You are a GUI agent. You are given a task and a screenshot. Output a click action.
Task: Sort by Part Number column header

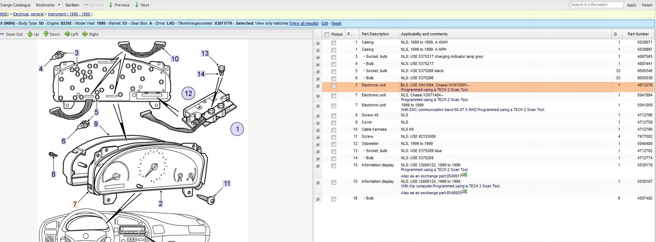click(638, 34)
